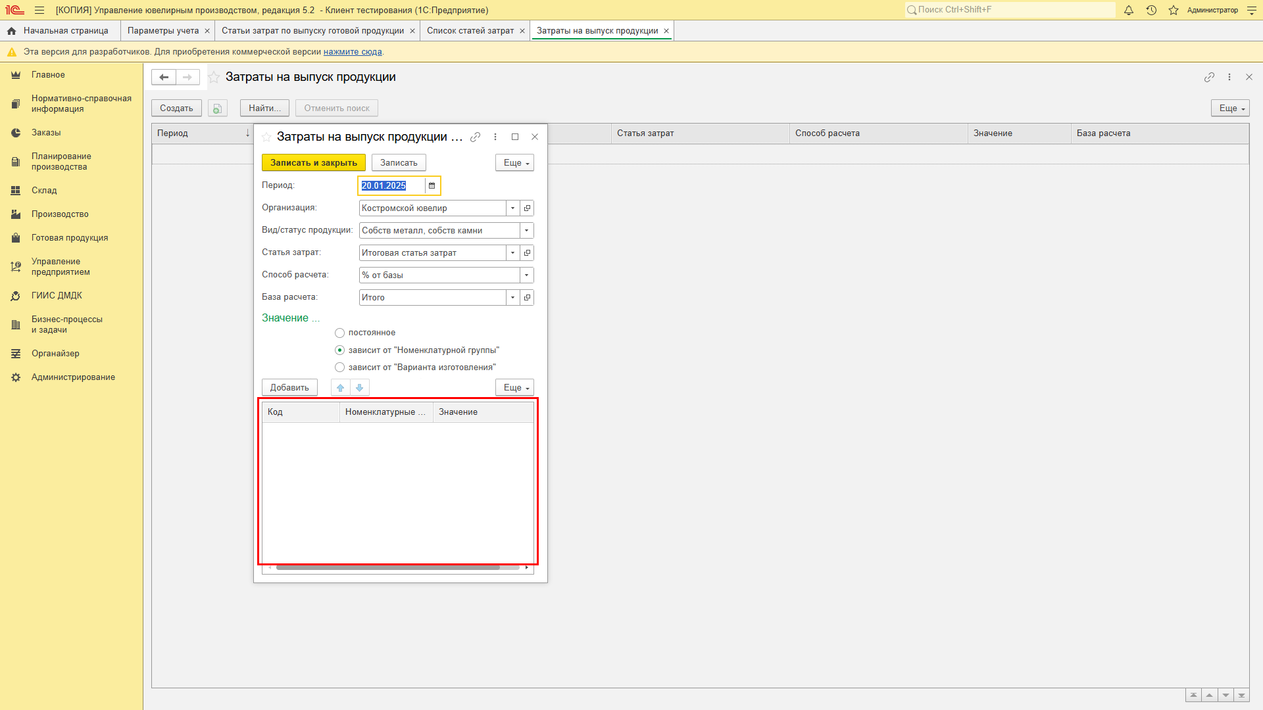Click Записать и закрыть button
This screenshot has height=710, width=1263.
pos(314,163)
